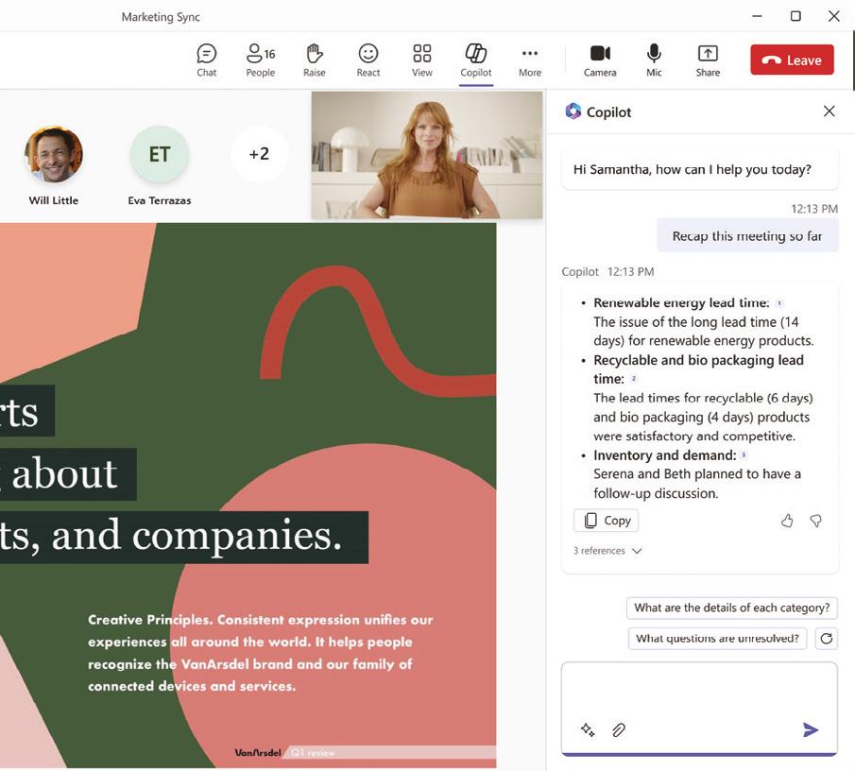Show the People participants list

pyautogui.click(x=261, y=60)
